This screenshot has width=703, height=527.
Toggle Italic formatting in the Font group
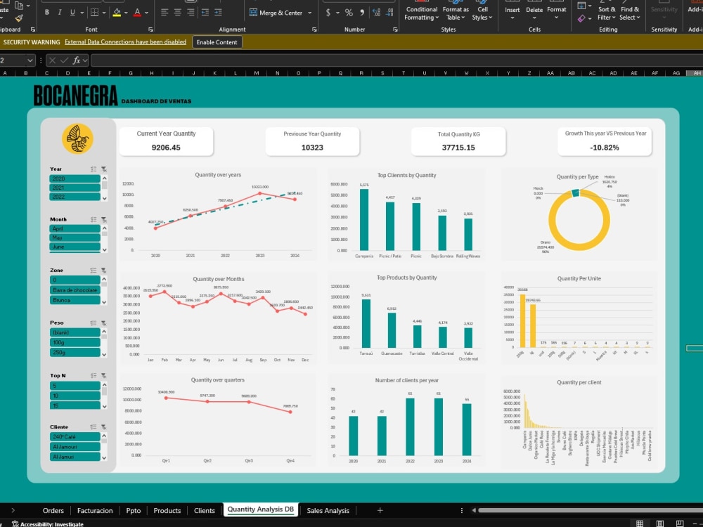point(60,13)
